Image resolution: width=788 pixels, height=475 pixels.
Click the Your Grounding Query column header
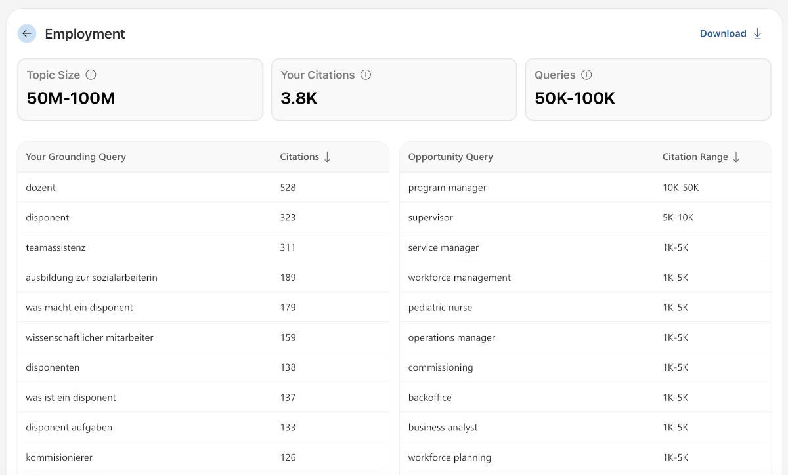pyautogui.click(x=76, y=157)
